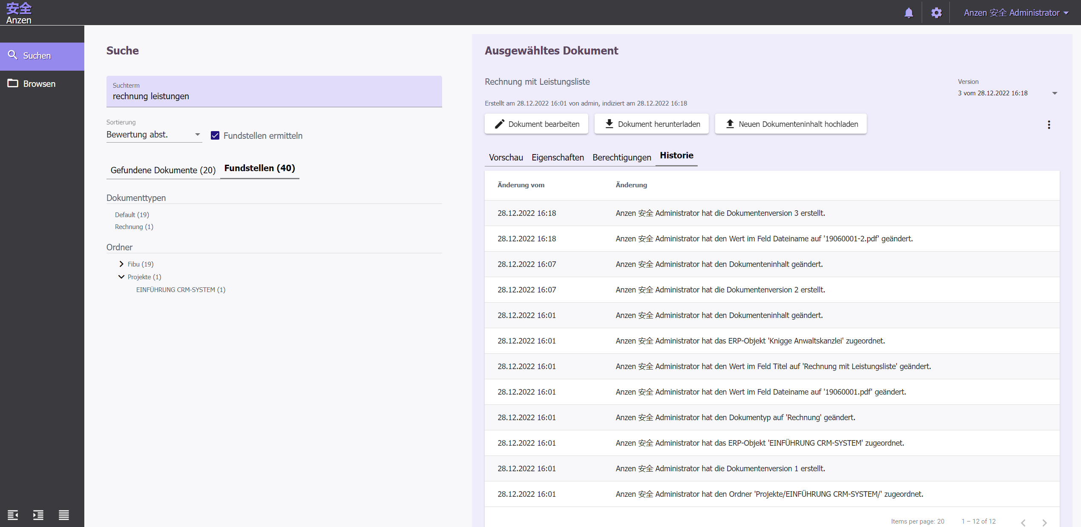Select the EINFÜHRUNG CRM-SYSTEM (1) folder
This screenshot has height=527, width=1081.
point(181,289)
